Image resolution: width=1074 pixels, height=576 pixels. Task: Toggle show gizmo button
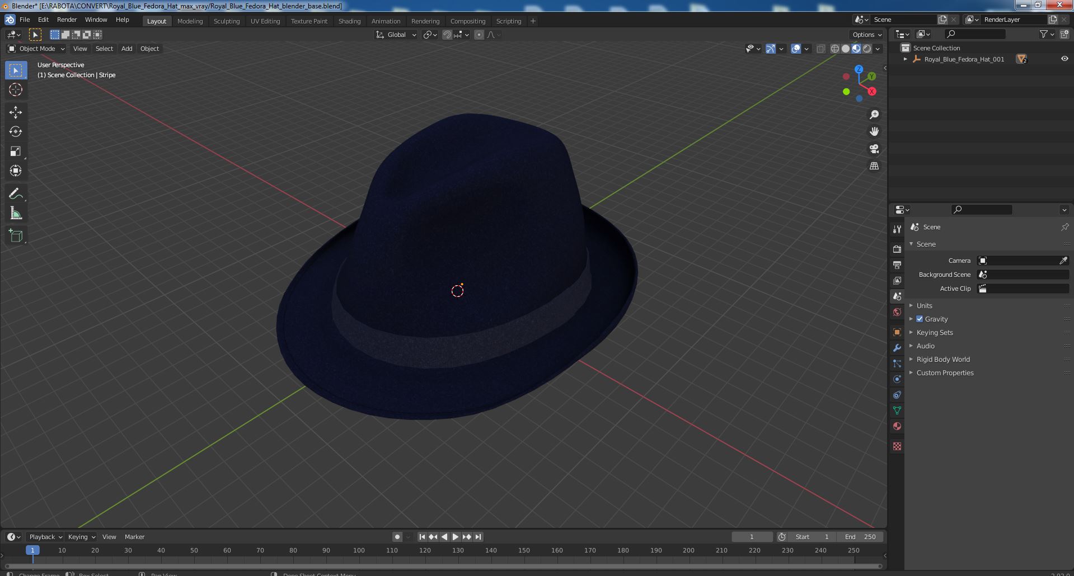pyautogui.click(x=771, y=49)
